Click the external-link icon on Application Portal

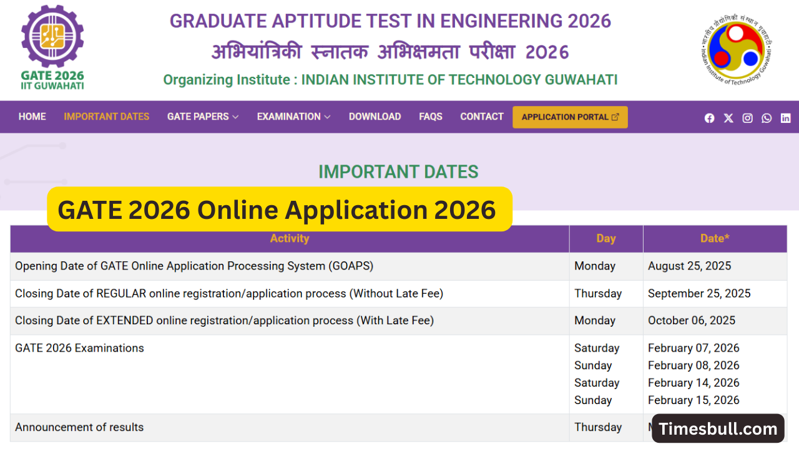tap(615, 117)
